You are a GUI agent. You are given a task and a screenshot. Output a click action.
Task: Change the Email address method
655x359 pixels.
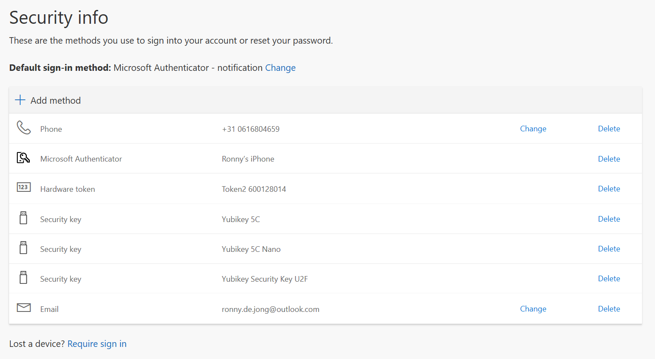point(533,309)
